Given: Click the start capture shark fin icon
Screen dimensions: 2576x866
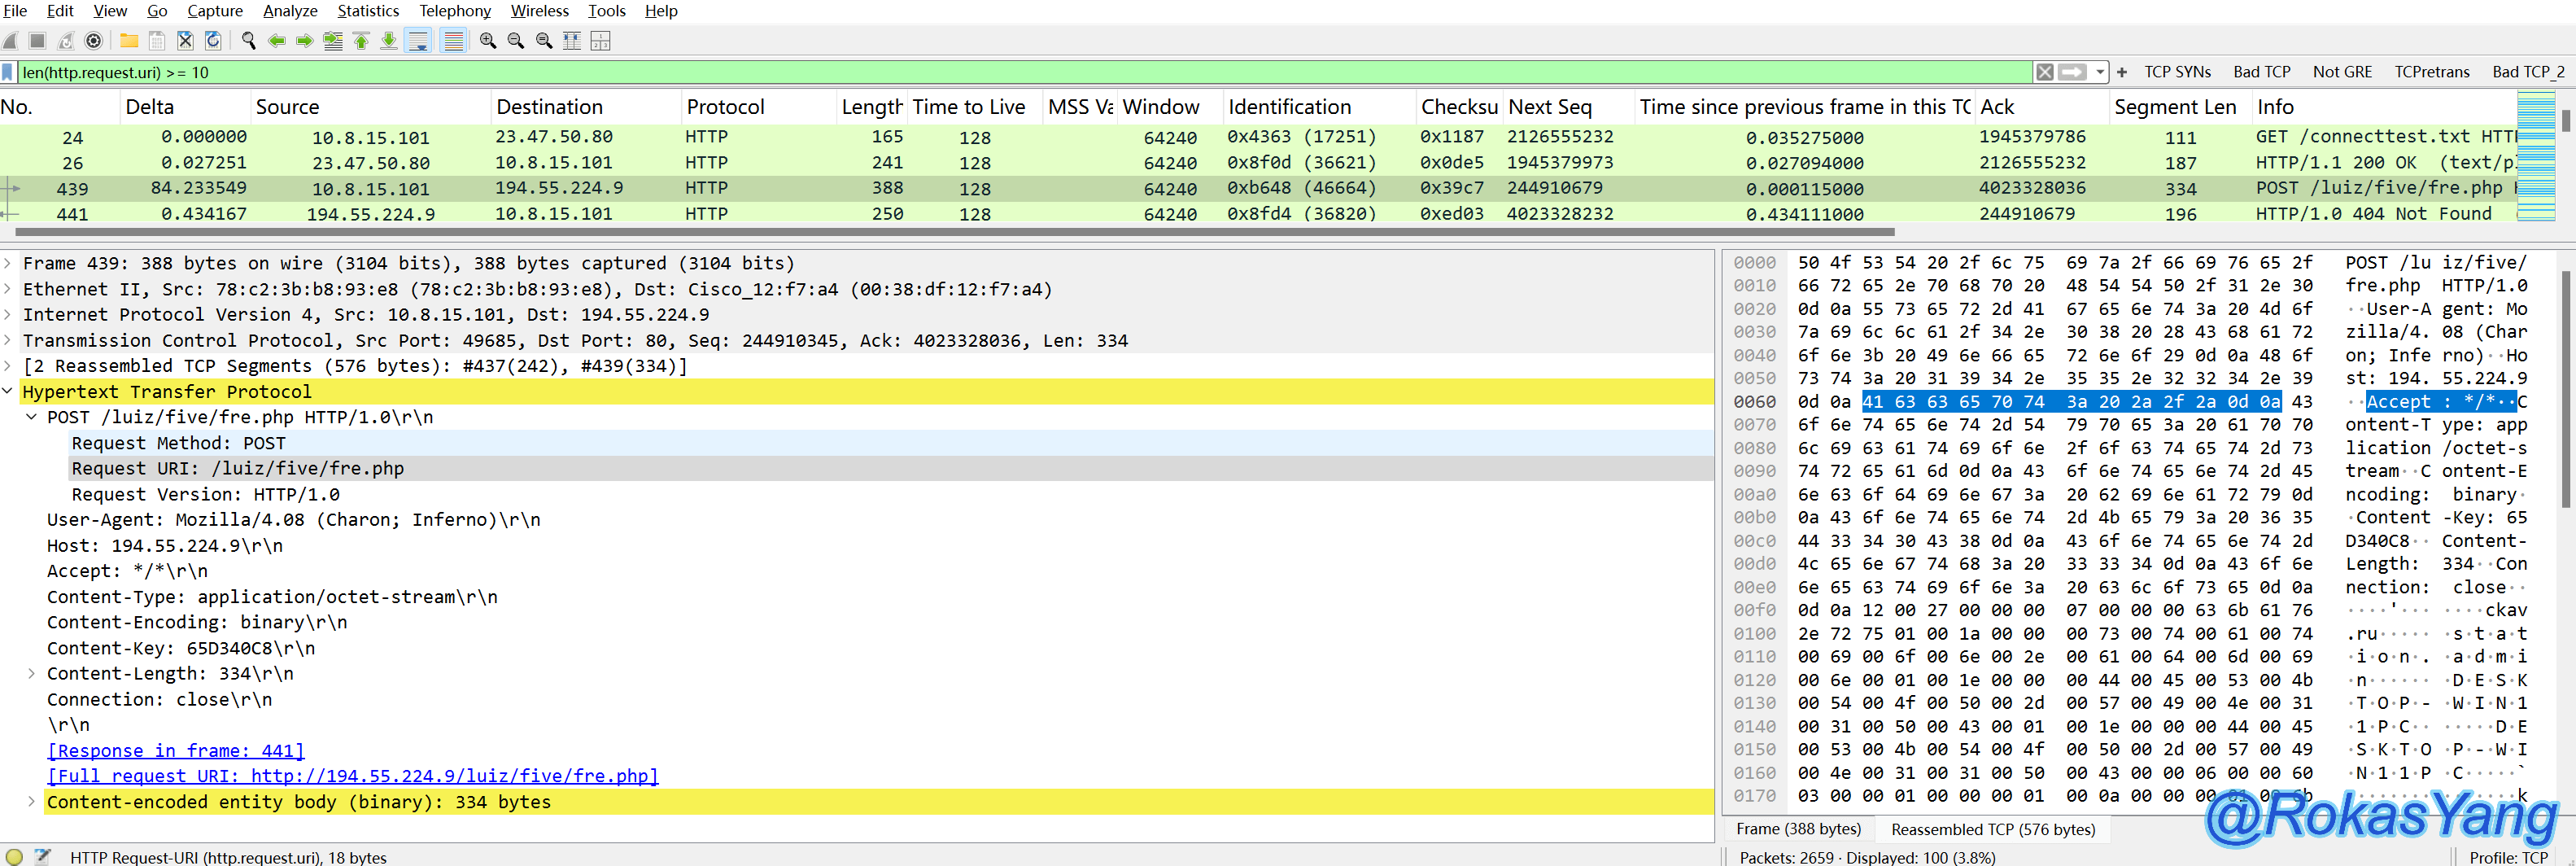Looking at the screenshot, I should coord(10,41).
